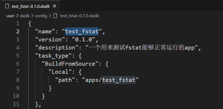The height and width of the screenshot is (109, 223).
Task: Click the apps/test_fstat path value
Action: (110, 80)
